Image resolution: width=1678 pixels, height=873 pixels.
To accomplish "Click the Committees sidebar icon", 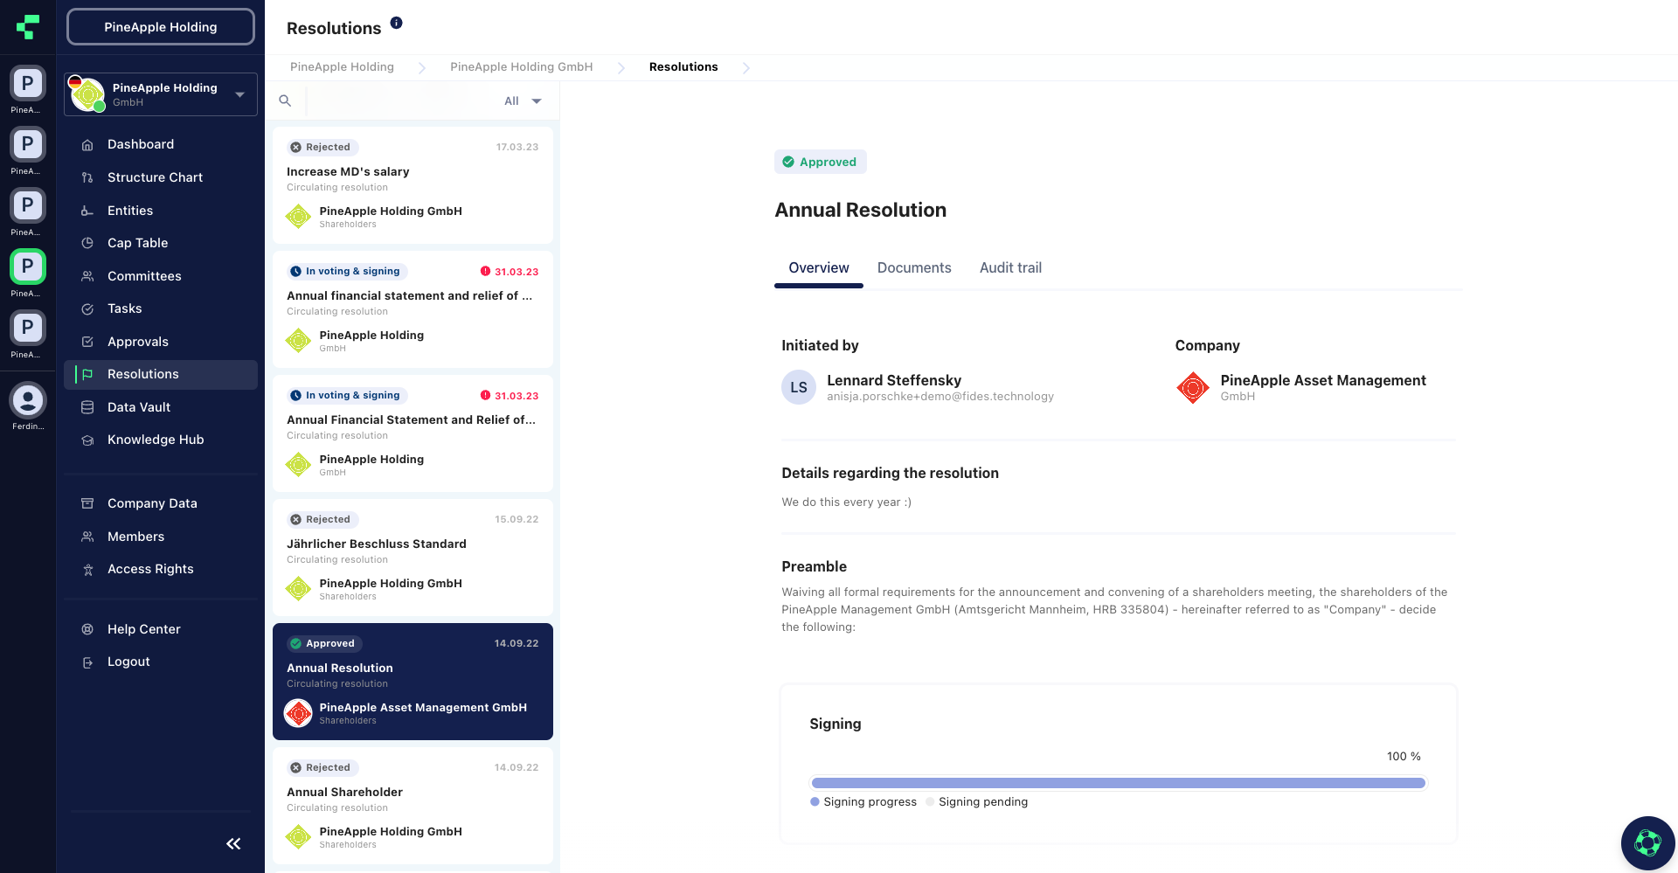I will click(x=87, y=276).
